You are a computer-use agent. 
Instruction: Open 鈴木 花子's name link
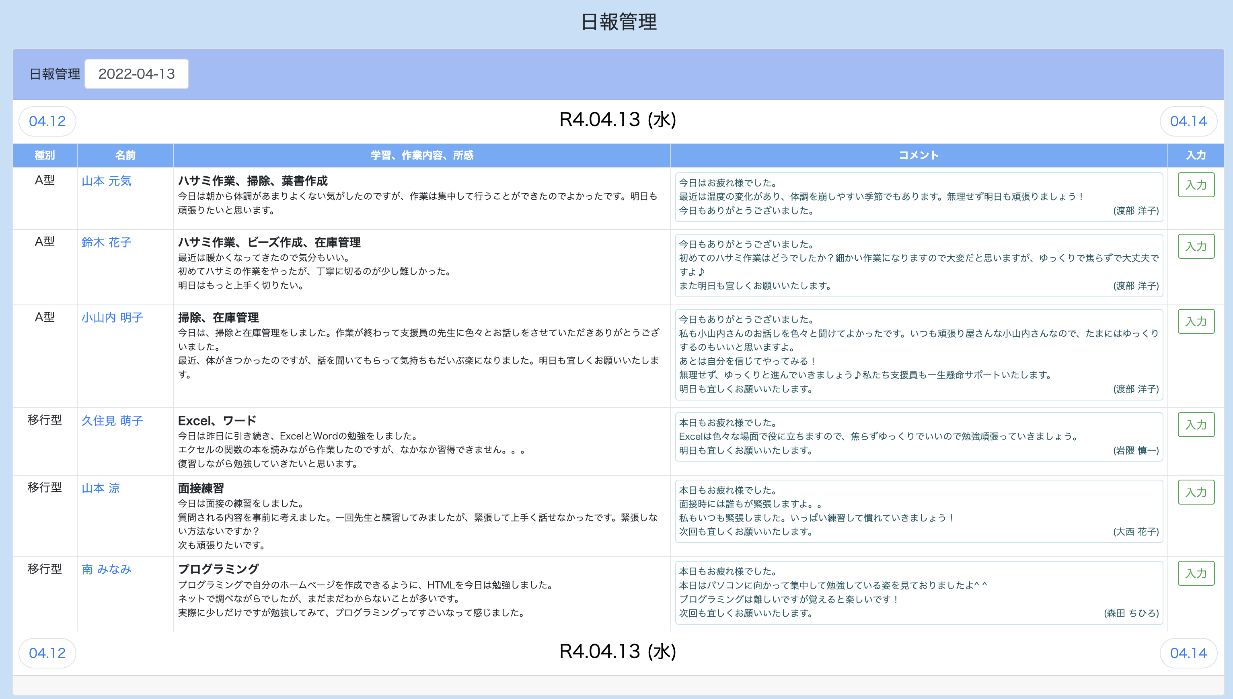tap(106, 243)
